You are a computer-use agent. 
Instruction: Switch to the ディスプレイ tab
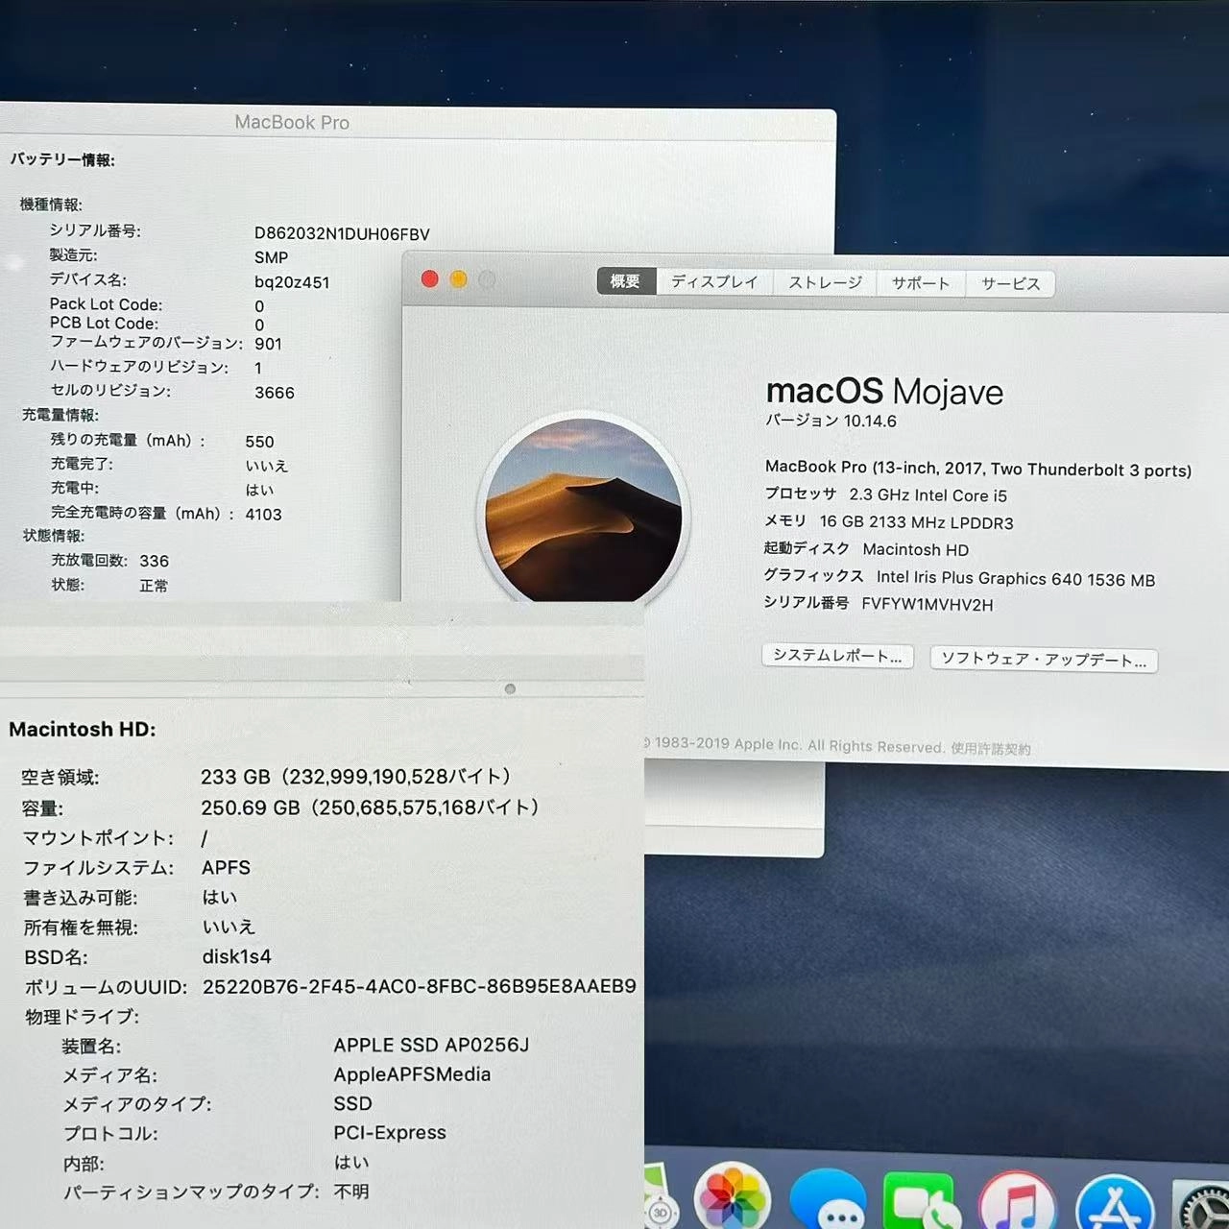(x=714, y=281)
